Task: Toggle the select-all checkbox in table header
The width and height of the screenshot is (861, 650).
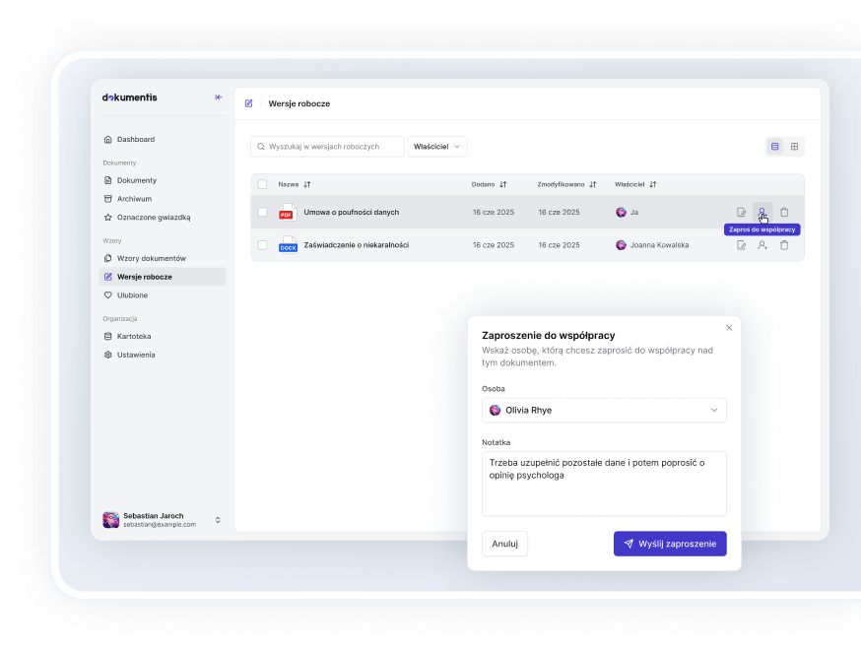Action: click(x=262, y=184)
